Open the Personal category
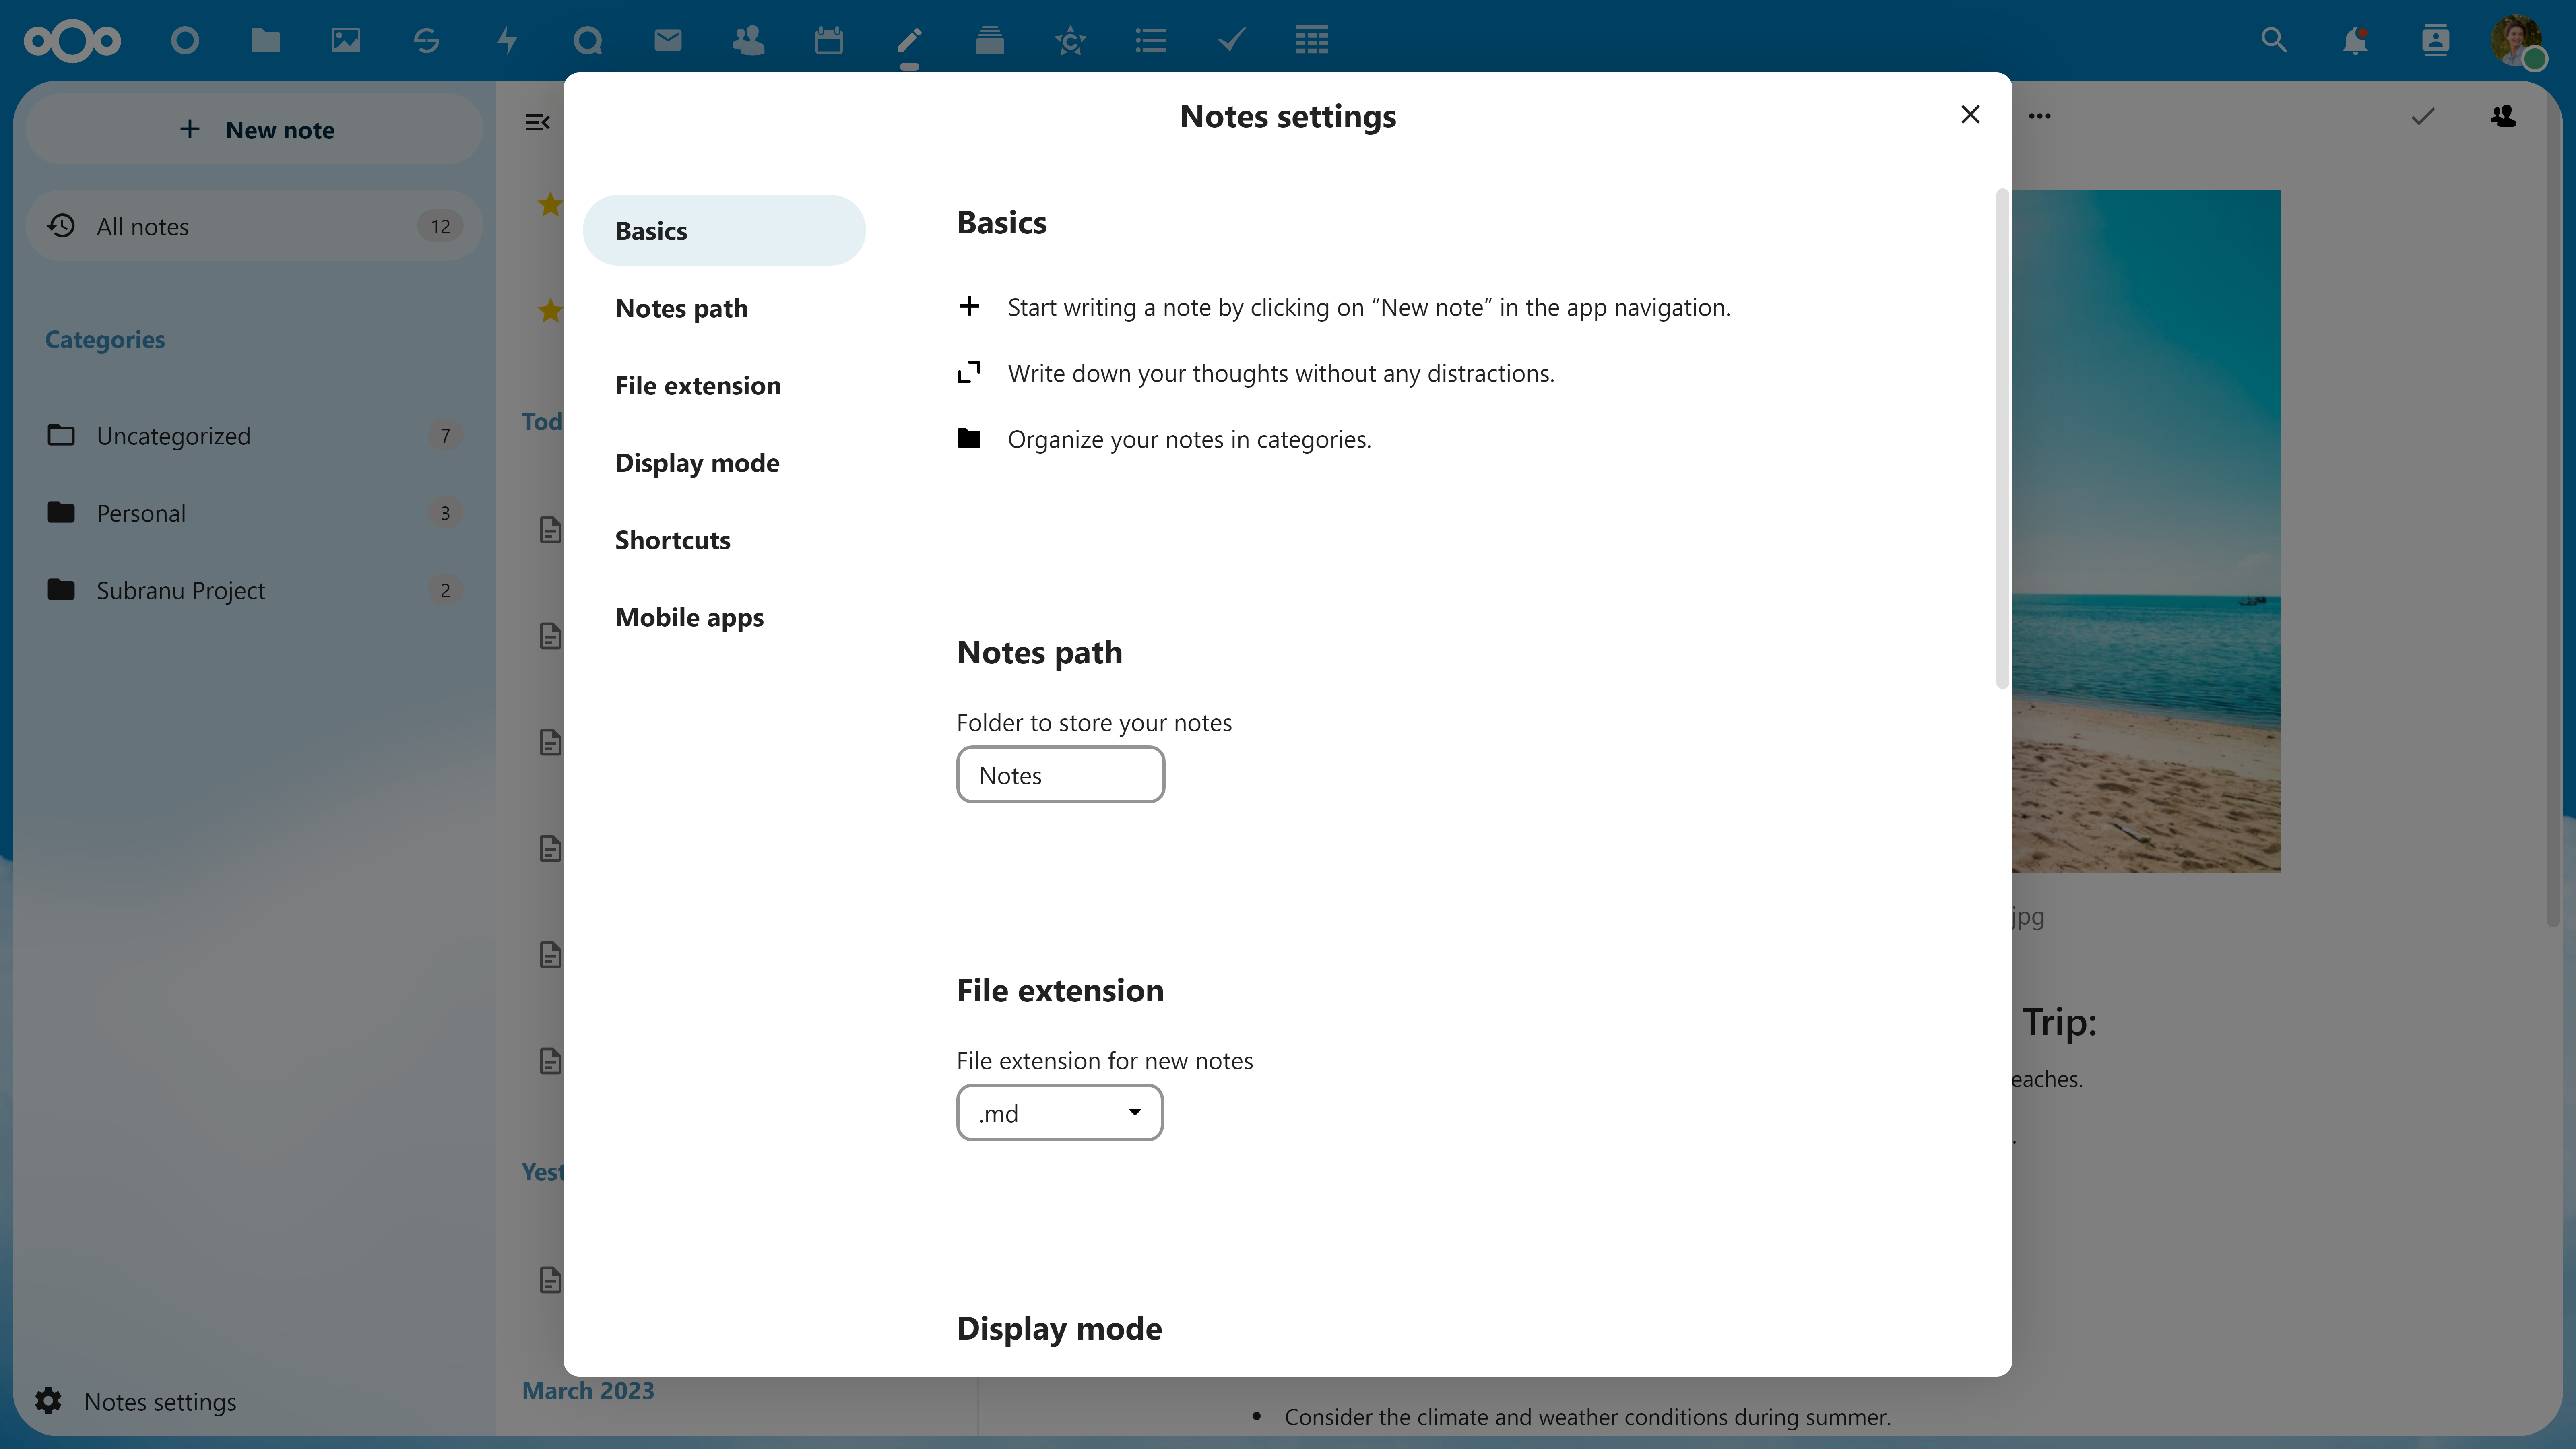The image size is (2576, 1449). (254, 513)
